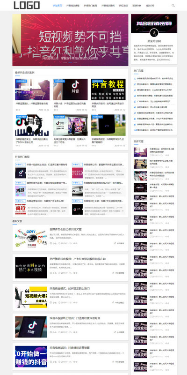Open the 热门卡点视频 black article thumbnail
187x375 pixels.
pos(31,268)
